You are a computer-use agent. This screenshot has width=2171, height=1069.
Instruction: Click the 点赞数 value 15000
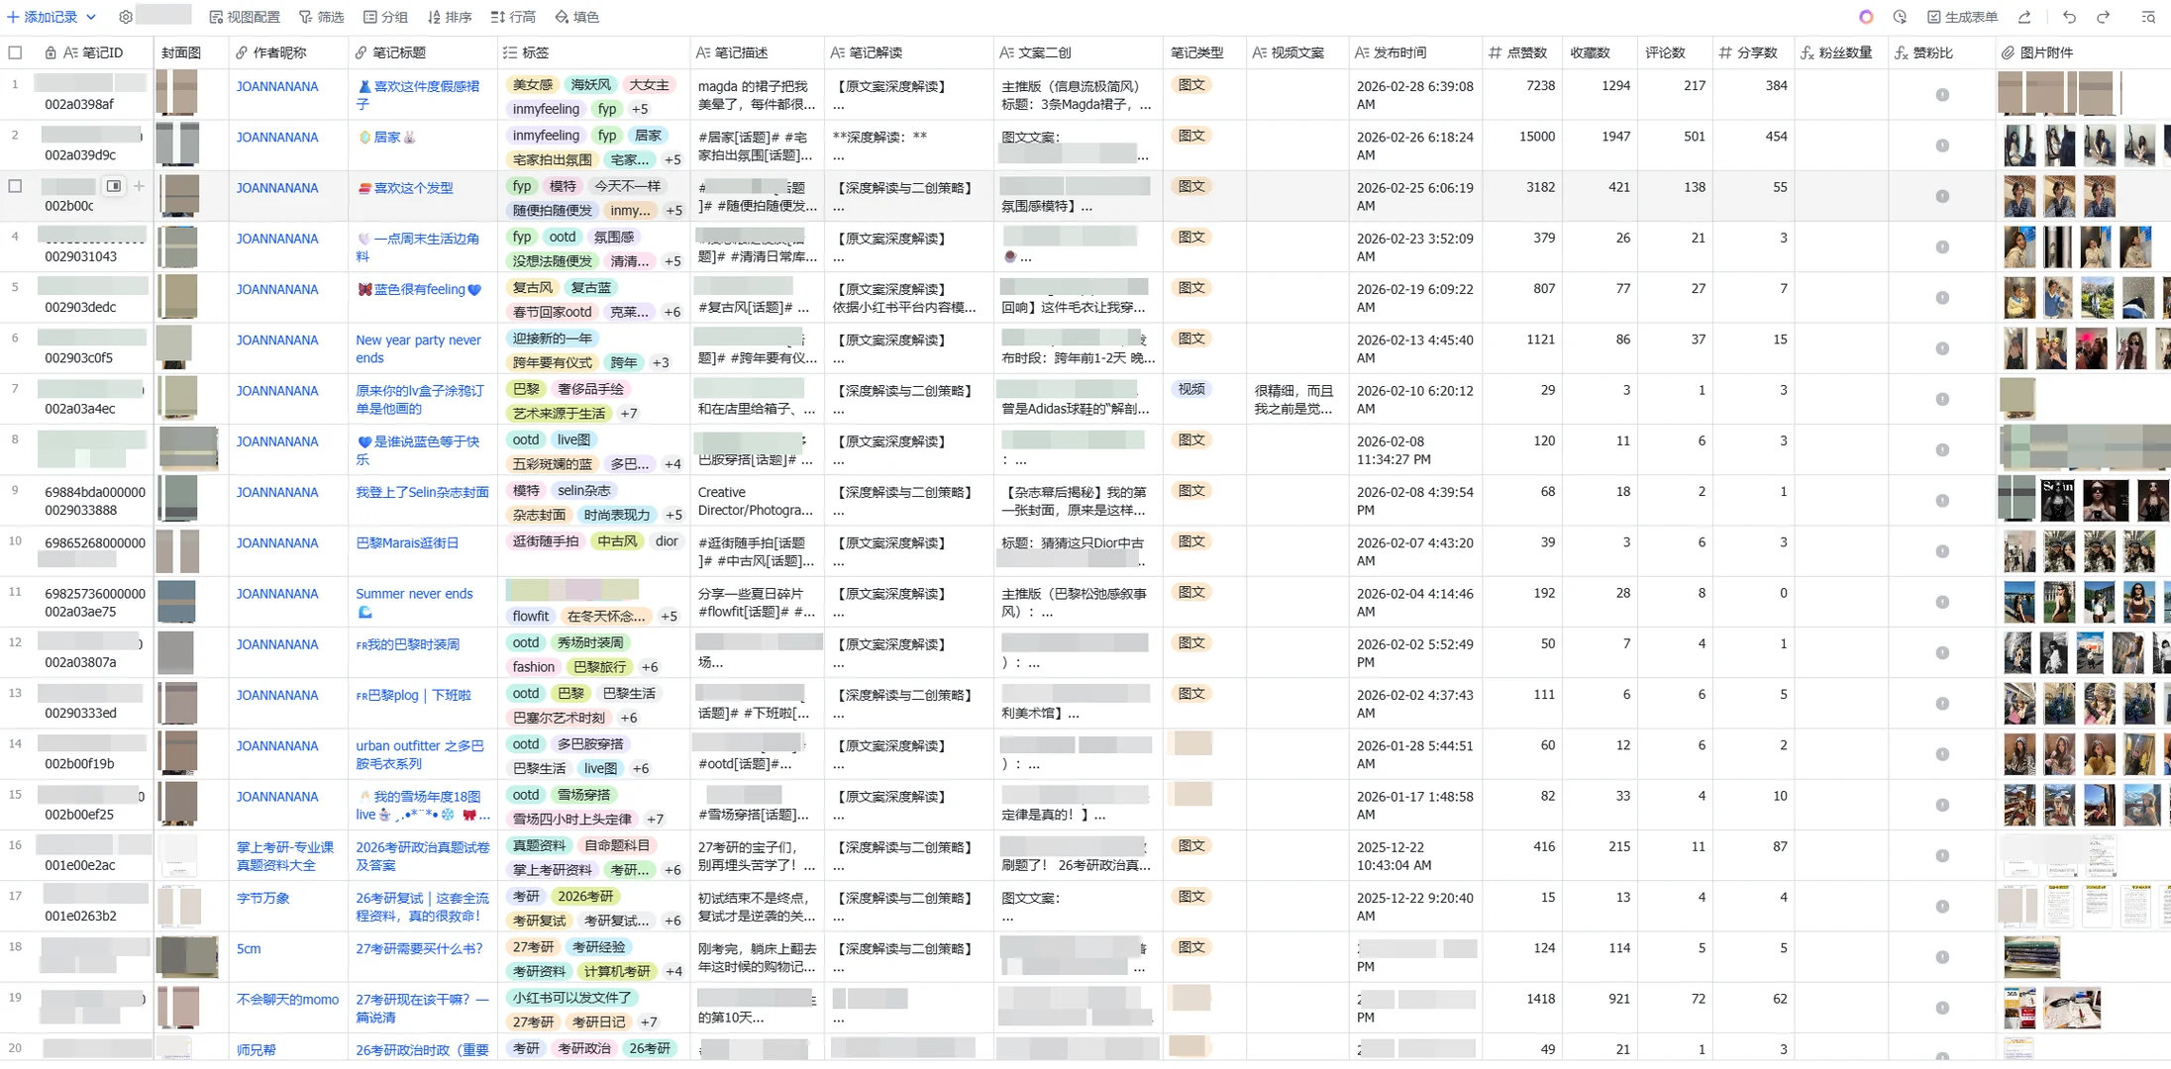tap(1537, 137)
